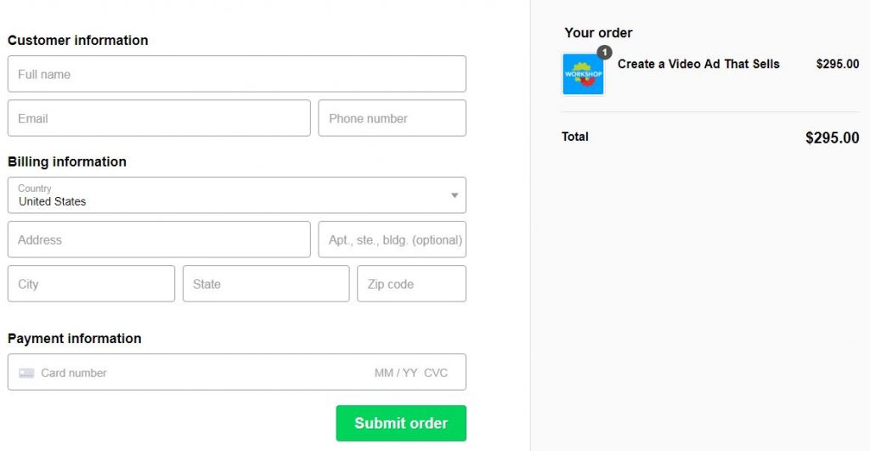870x451 pixels.
Task: Click the Workshop product thumbnail
Action: tap(583, 75)
